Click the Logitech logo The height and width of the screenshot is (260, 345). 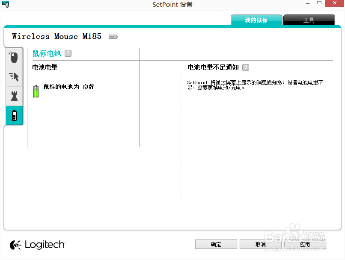tap(37, 245)
